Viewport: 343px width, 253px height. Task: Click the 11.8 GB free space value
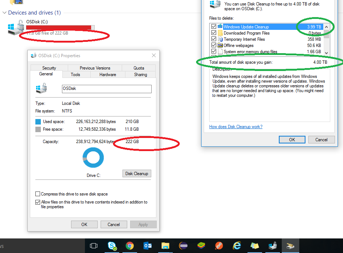pos(132,129)
